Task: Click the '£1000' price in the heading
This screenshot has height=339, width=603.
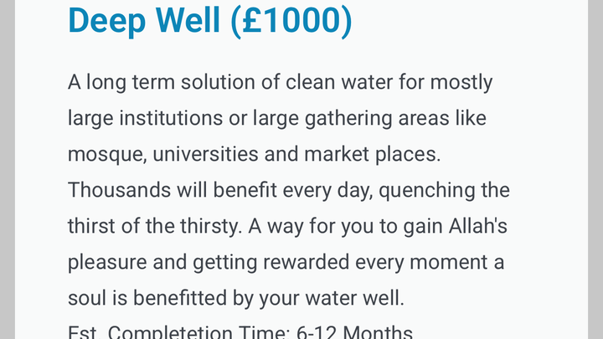Action: (291, 20)
